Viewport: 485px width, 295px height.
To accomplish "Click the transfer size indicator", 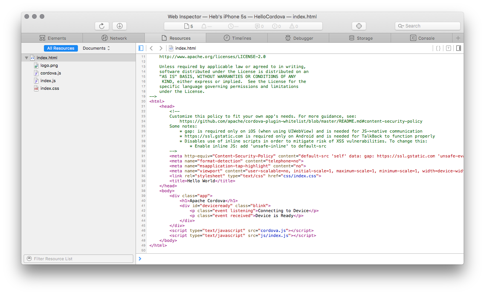I will tap(207, 26).
